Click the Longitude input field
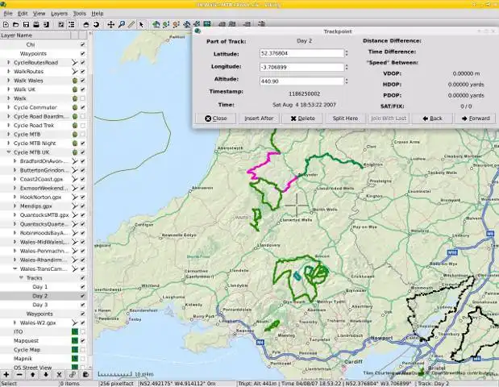Screen dimensions: 499x387 [301, 67]
